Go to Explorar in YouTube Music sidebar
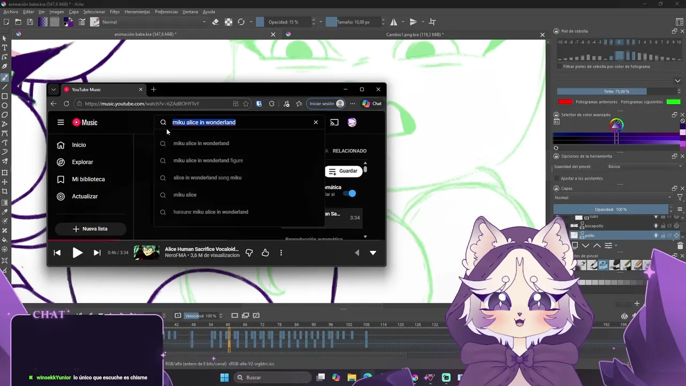This screenshot has width=686, height=386. [82, 162]
